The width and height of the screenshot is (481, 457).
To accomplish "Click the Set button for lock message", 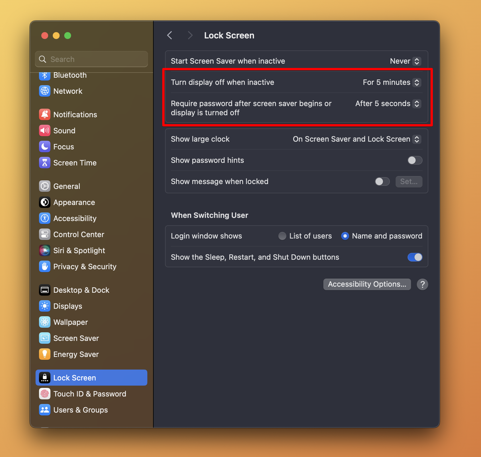I will (409, 181).
